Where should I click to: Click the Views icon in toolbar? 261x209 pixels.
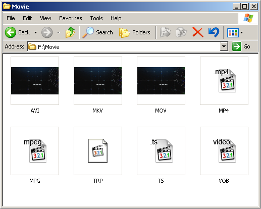point(233,32)
